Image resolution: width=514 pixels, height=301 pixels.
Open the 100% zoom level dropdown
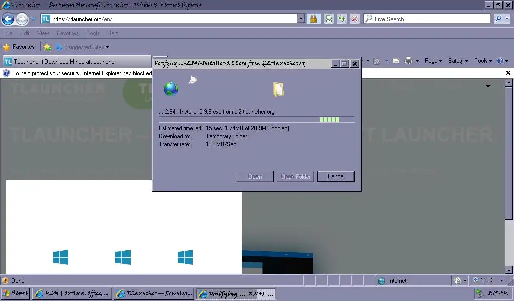[x=501, y=281]
